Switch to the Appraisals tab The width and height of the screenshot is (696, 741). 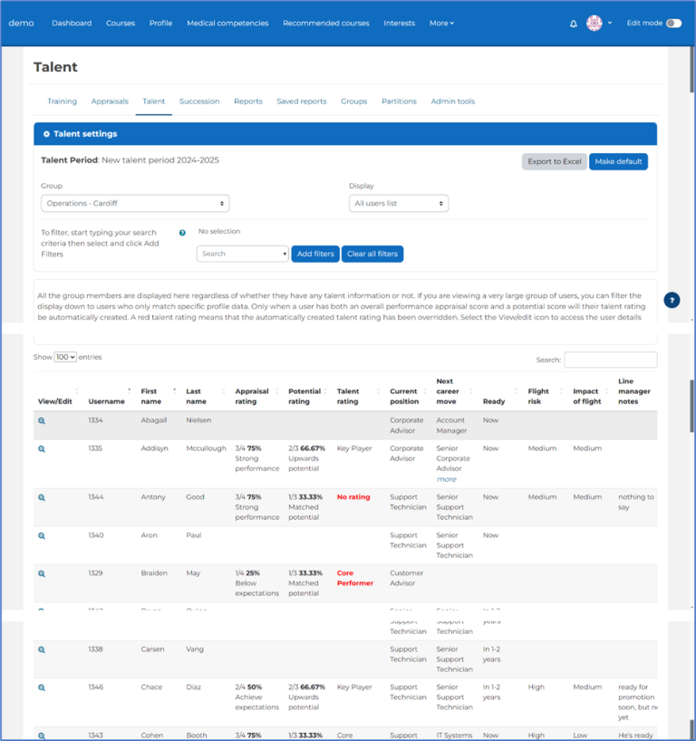[x=110, y=101]
